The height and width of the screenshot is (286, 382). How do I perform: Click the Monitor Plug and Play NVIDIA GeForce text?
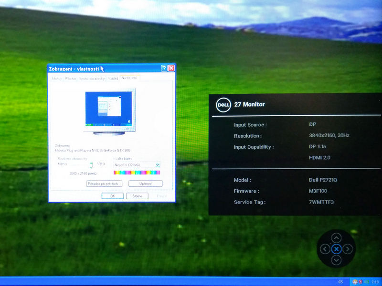(93, 150)
